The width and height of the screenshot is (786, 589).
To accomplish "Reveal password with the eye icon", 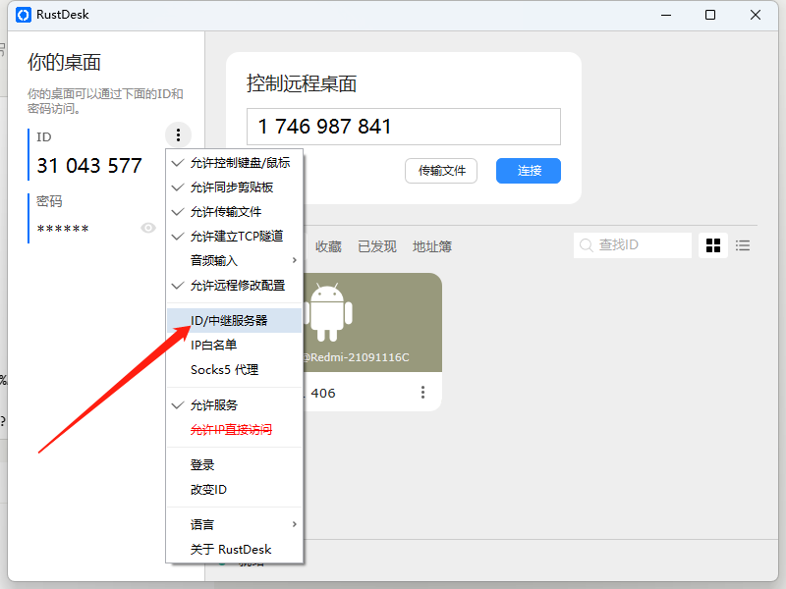I will pos(148,228).
